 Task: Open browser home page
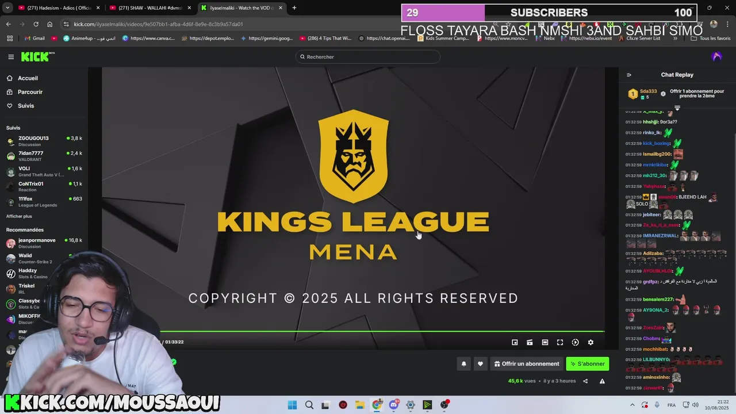[x=49, y=24]
